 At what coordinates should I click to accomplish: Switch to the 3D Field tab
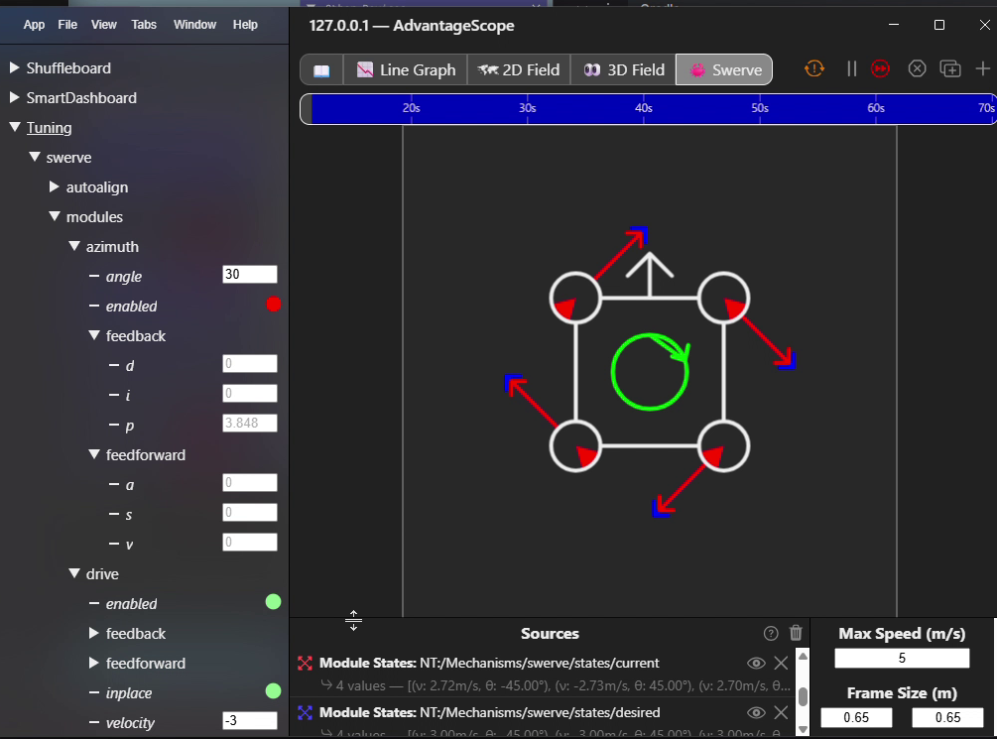pyautogui.click(x=624, y=70)
